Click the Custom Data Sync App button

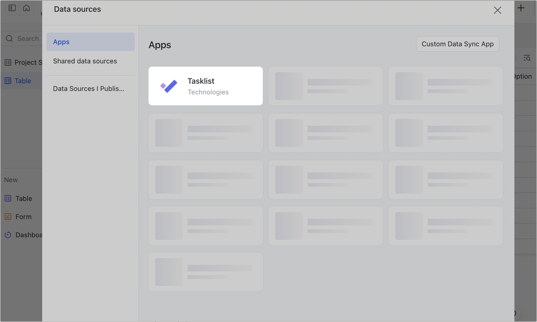pyautogui.click(x=457, y=44)
